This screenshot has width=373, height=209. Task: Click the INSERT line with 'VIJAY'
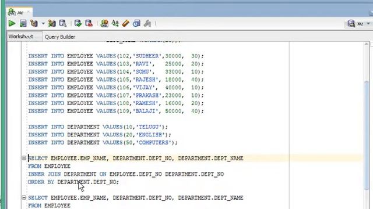[x=116, y=88]
